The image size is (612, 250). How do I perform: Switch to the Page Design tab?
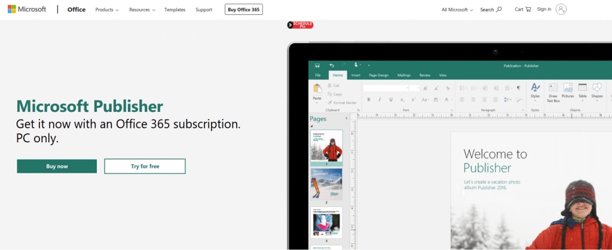[x=378, y=75]
